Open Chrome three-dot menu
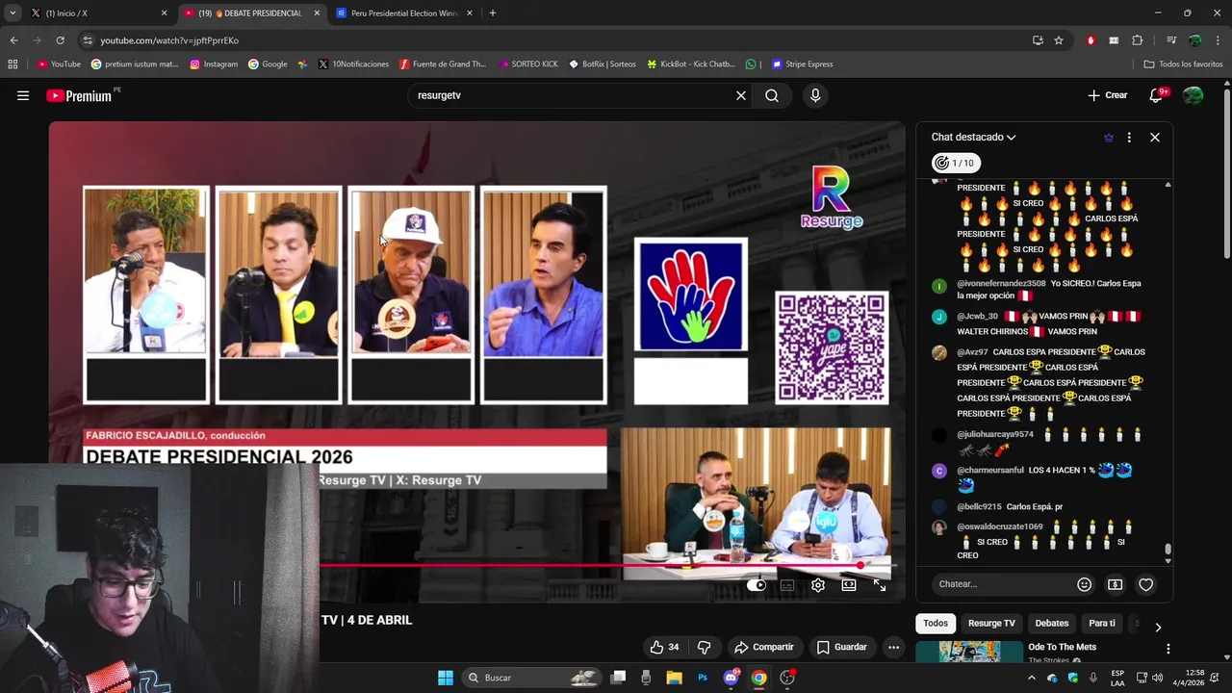This screenshot has height=693, width=1232. [1219, 40]
